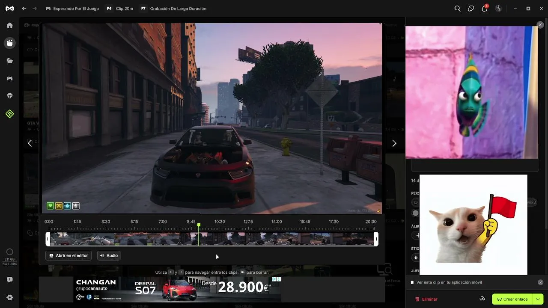The height and width of the screenshot is (308, 548).
Task: Click Ver este clip en tu aplicación móvil
Action: pos(449,282)
